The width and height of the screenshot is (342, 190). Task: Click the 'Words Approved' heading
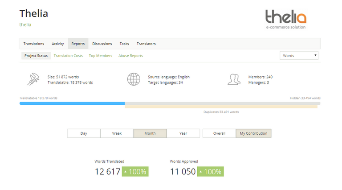pyautogui.click(x=184, y=161)
